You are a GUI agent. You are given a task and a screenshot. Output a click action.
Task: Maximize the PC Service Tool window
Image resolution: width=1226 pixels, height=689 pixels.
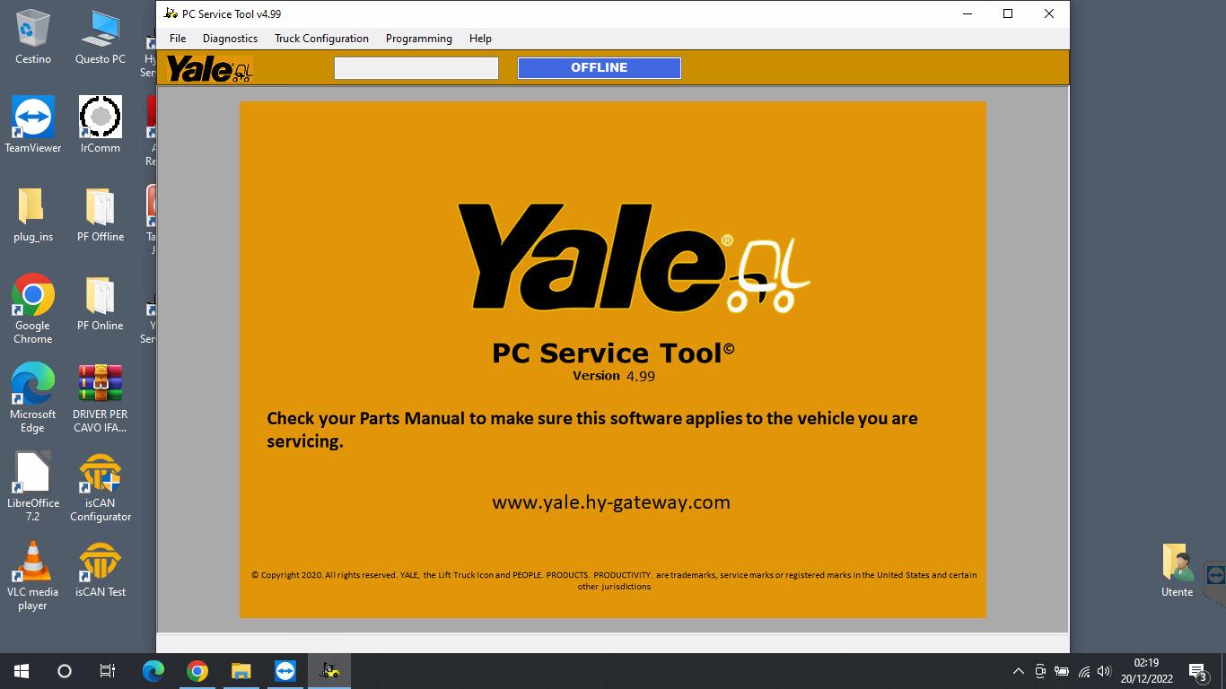tap(1008, 13)
